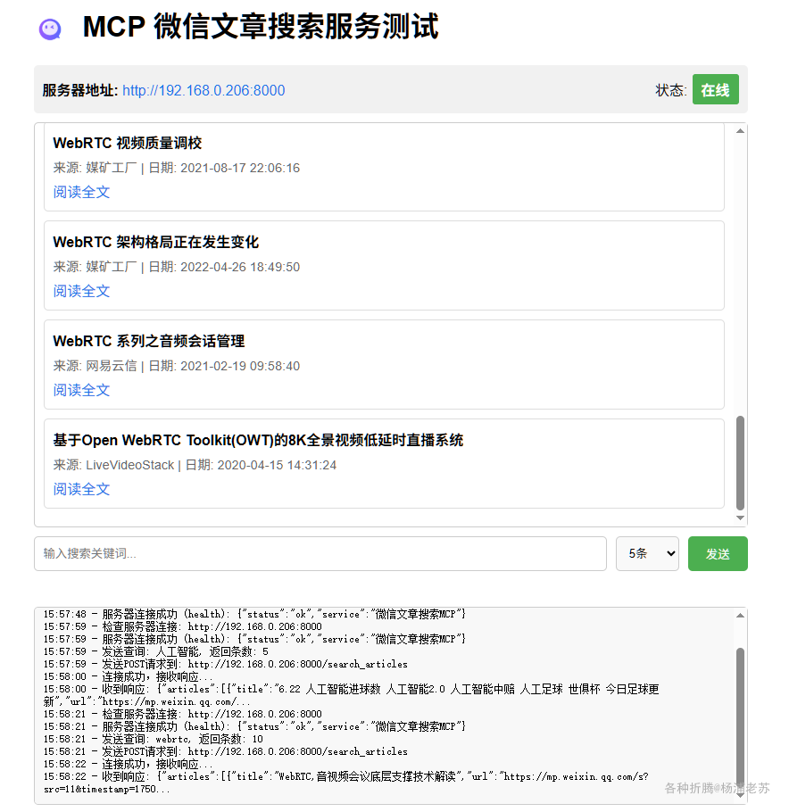Viewport: 789px width, 812px height.
Task: Click results list scrollbar down arrow
Action: tap(740, 518)
